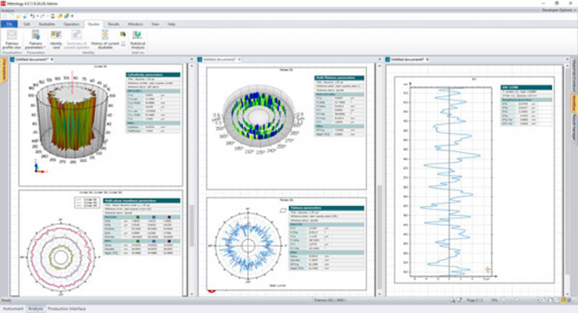Open the File menu

pyautogui.click(x=9, y=24)
